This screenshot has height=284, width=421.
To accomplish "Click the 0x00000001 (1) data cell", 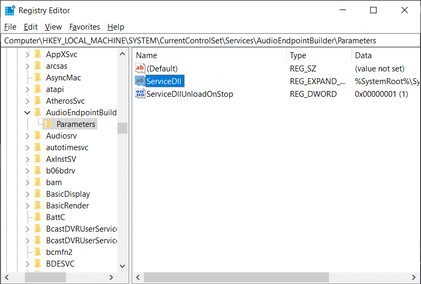I will coord(381,94).
